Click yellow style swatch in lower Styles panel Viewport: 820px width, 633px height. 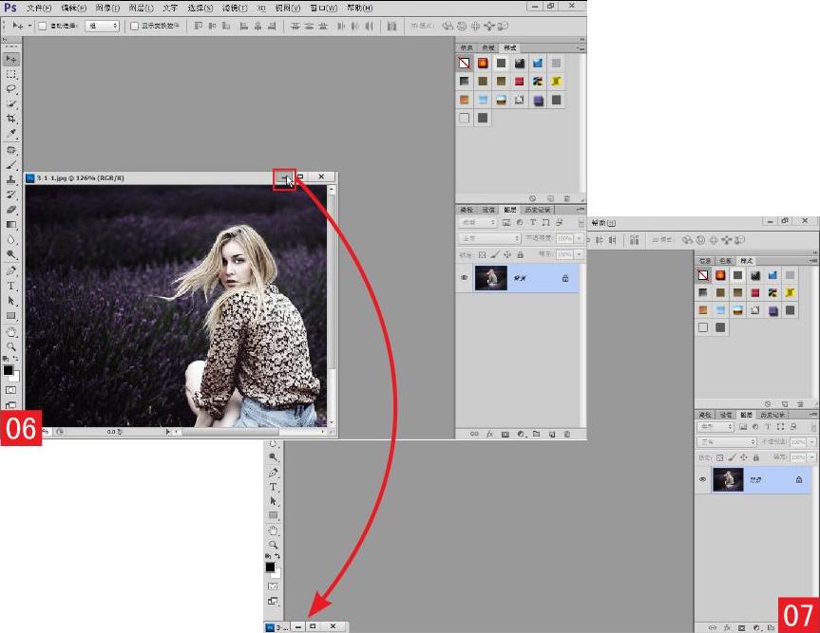point(790,292)
